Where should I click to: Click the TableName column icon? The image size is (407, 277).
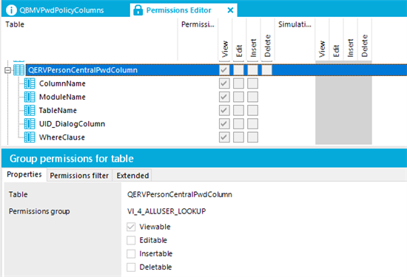[x=30, y=110]
